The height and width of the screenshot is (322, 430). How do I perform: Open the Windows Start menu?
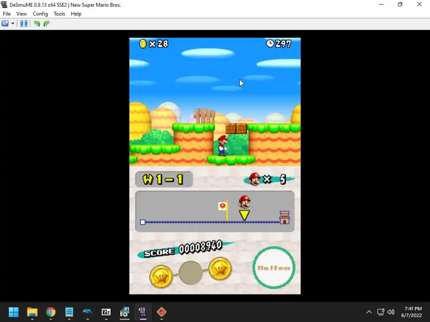(x=13, y=312)
